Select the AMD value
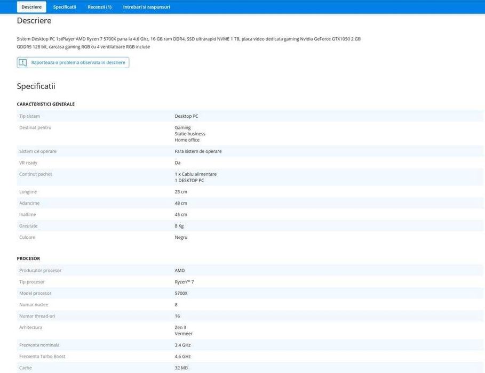Screen dimensions: 485x373 click(180, 271)
